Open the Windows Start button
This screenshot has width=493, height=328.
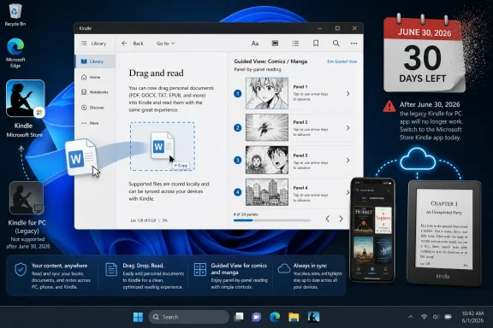click(x=138, y=317)
